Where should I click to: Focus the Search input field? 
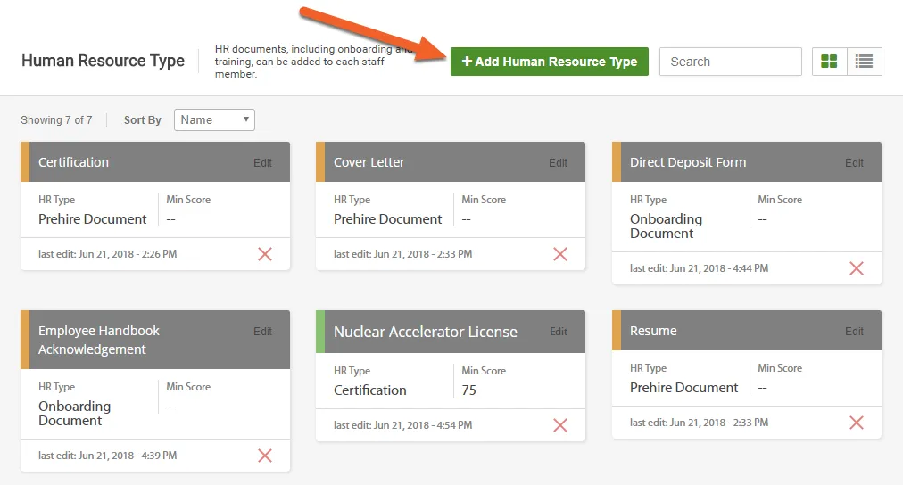(x=730, y=62)
